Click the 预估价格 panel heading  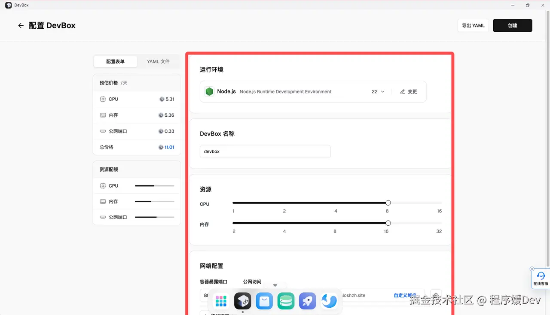tap(109, 83)
